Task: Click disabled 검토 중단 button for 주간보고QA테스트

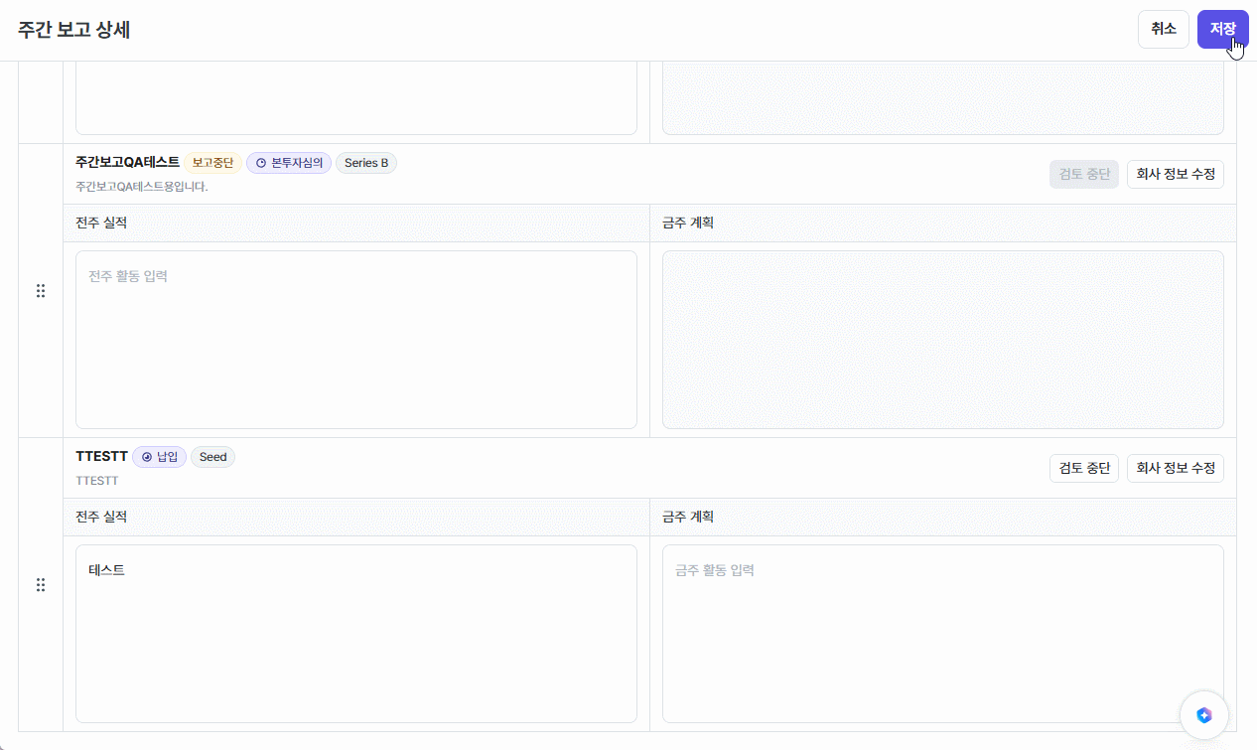Action: tap(1084, 174)
